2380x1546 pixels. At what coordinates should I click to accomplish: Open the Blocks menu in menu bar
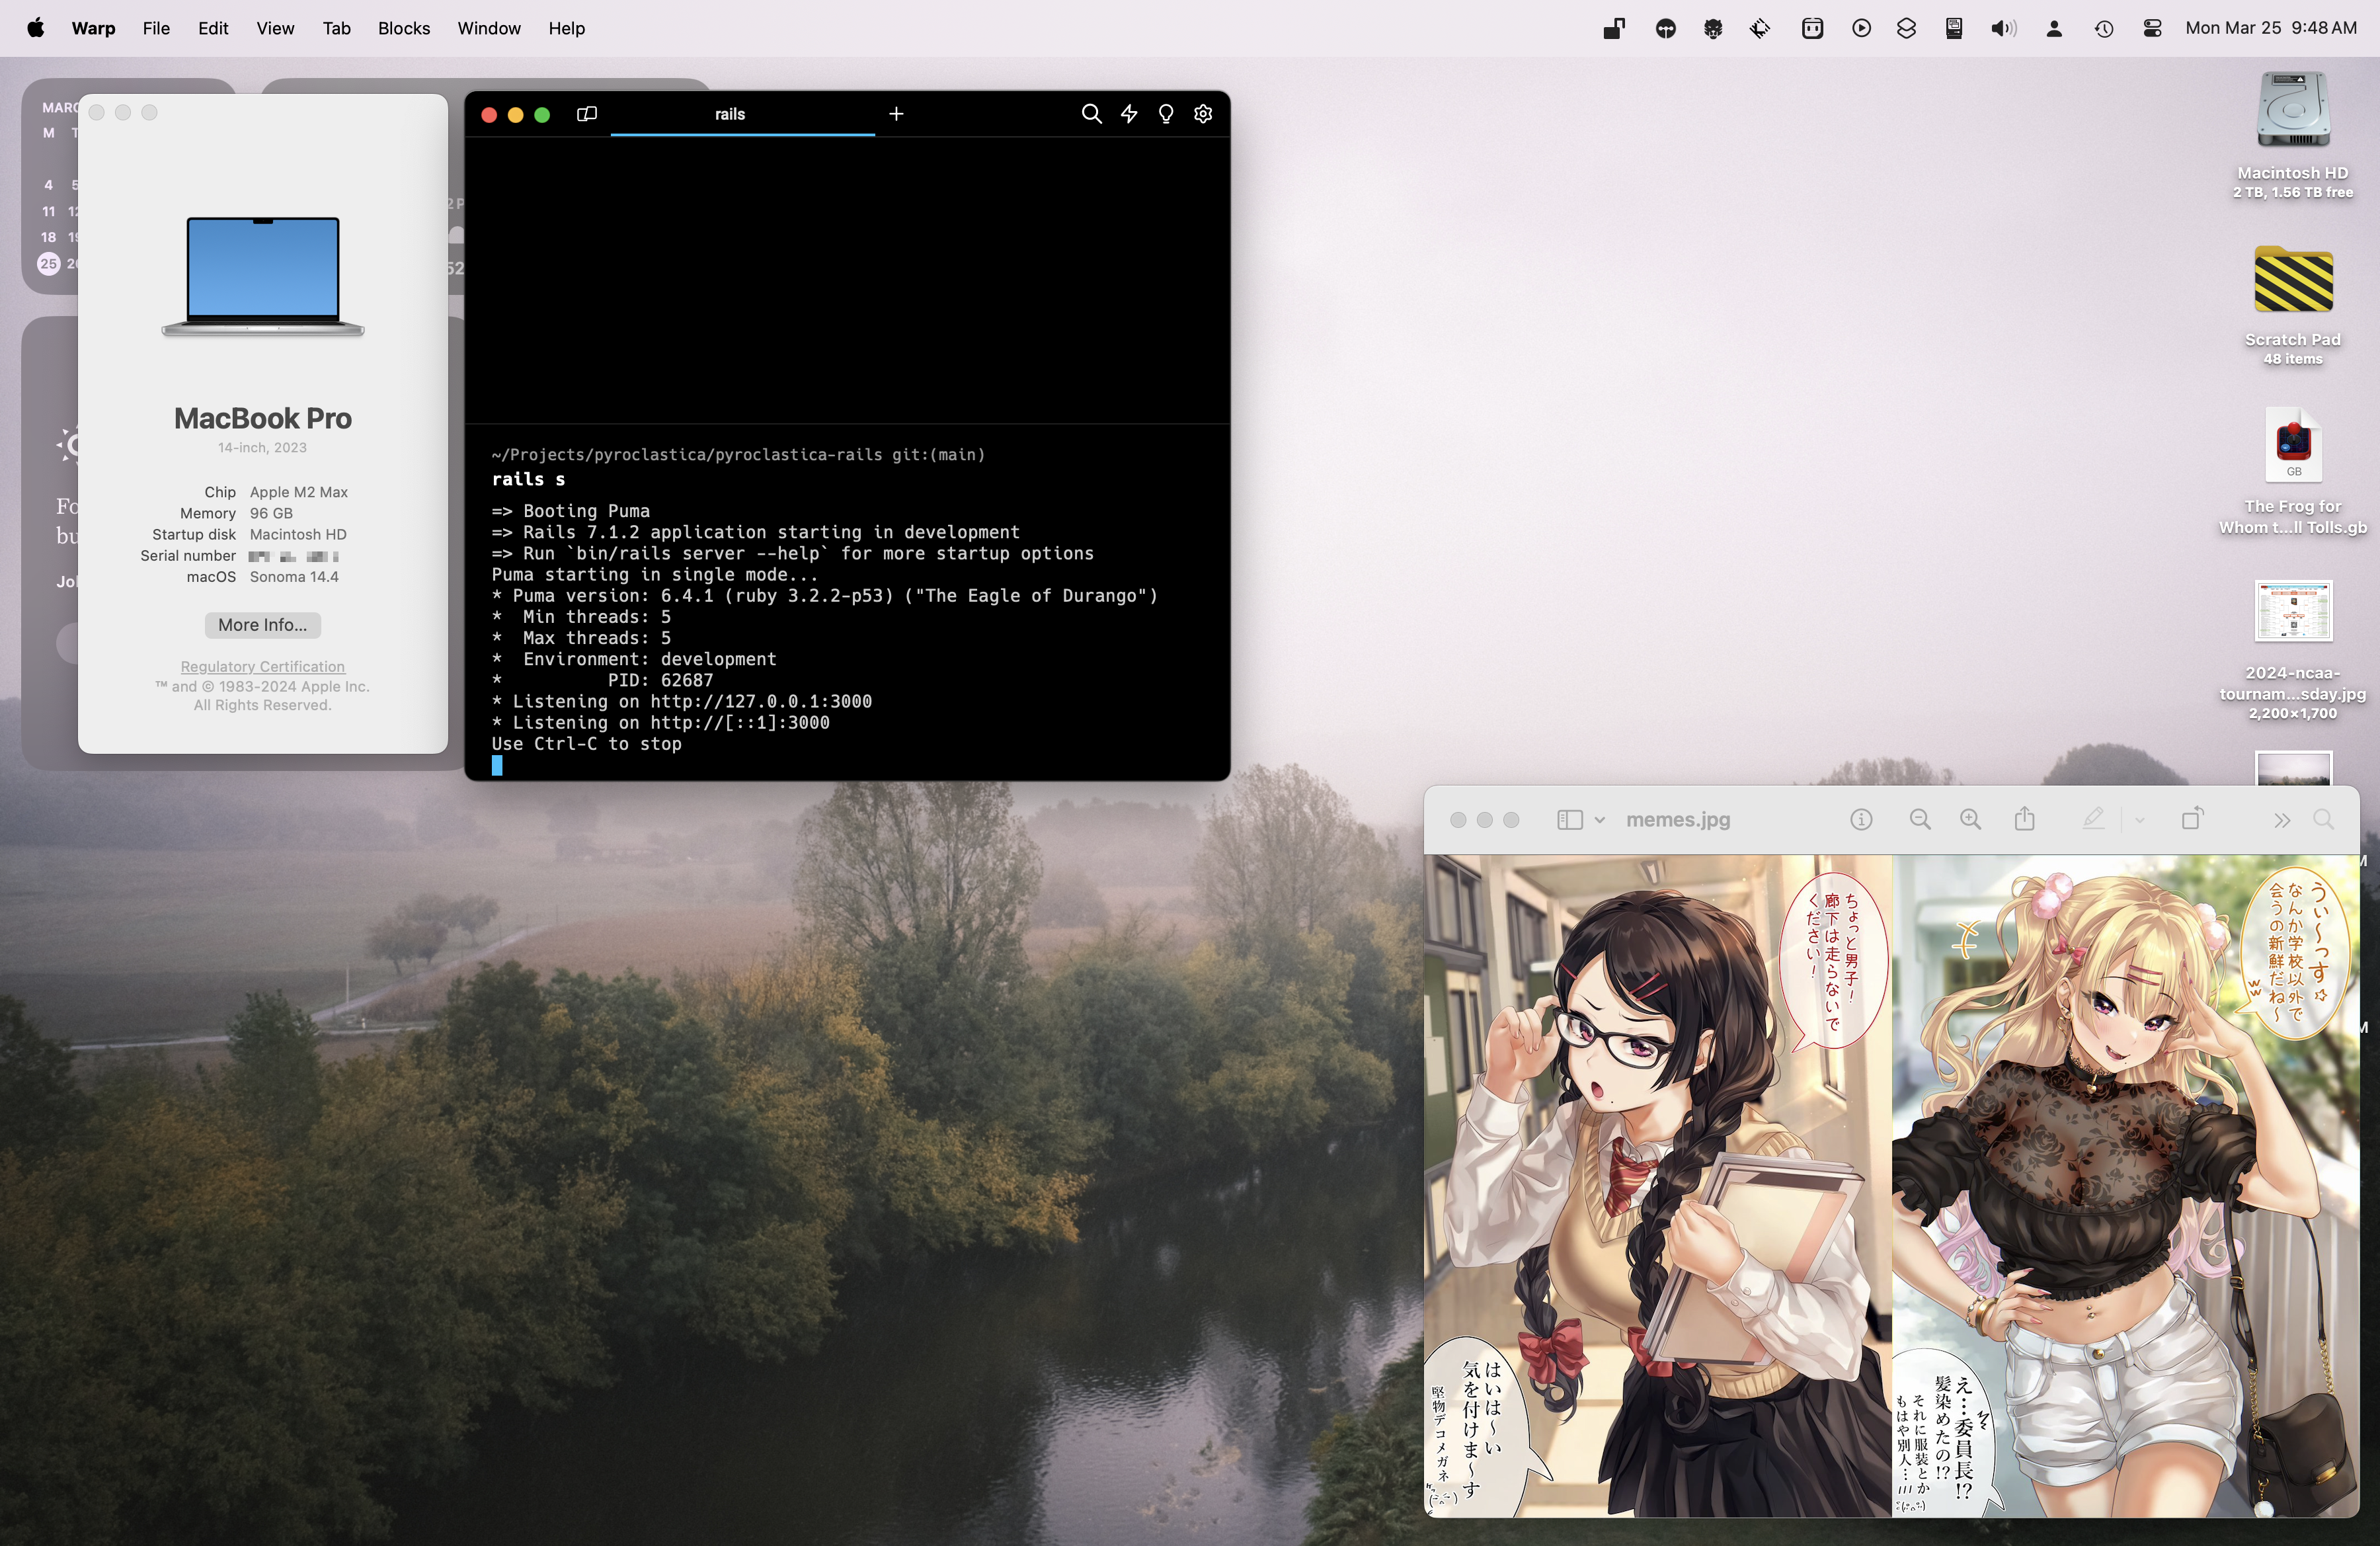point(403,28)
